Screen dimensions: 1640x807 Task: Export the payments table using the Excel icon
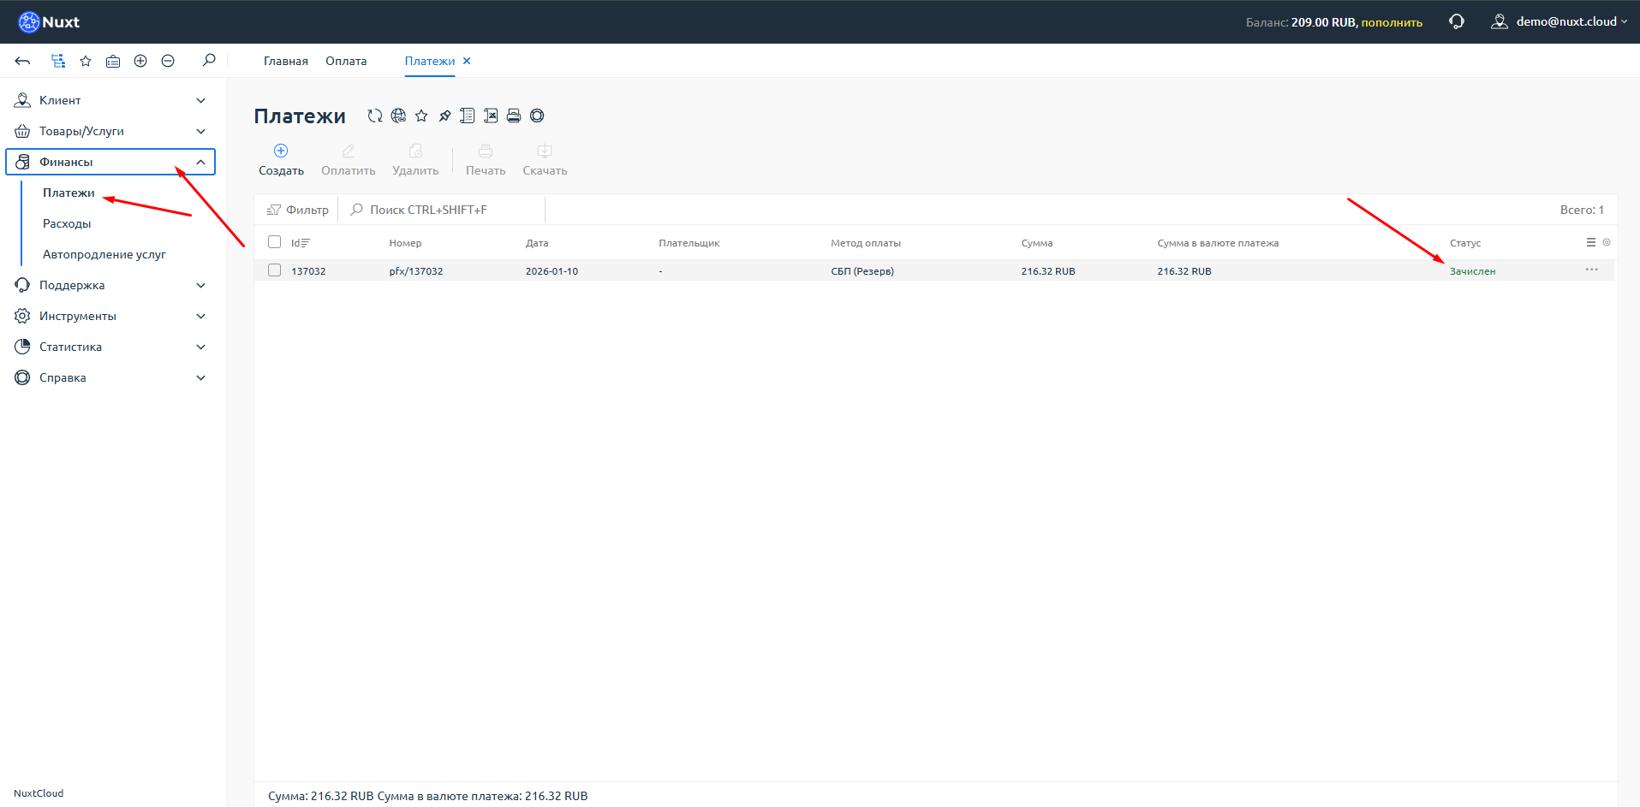tap(491, 116)
